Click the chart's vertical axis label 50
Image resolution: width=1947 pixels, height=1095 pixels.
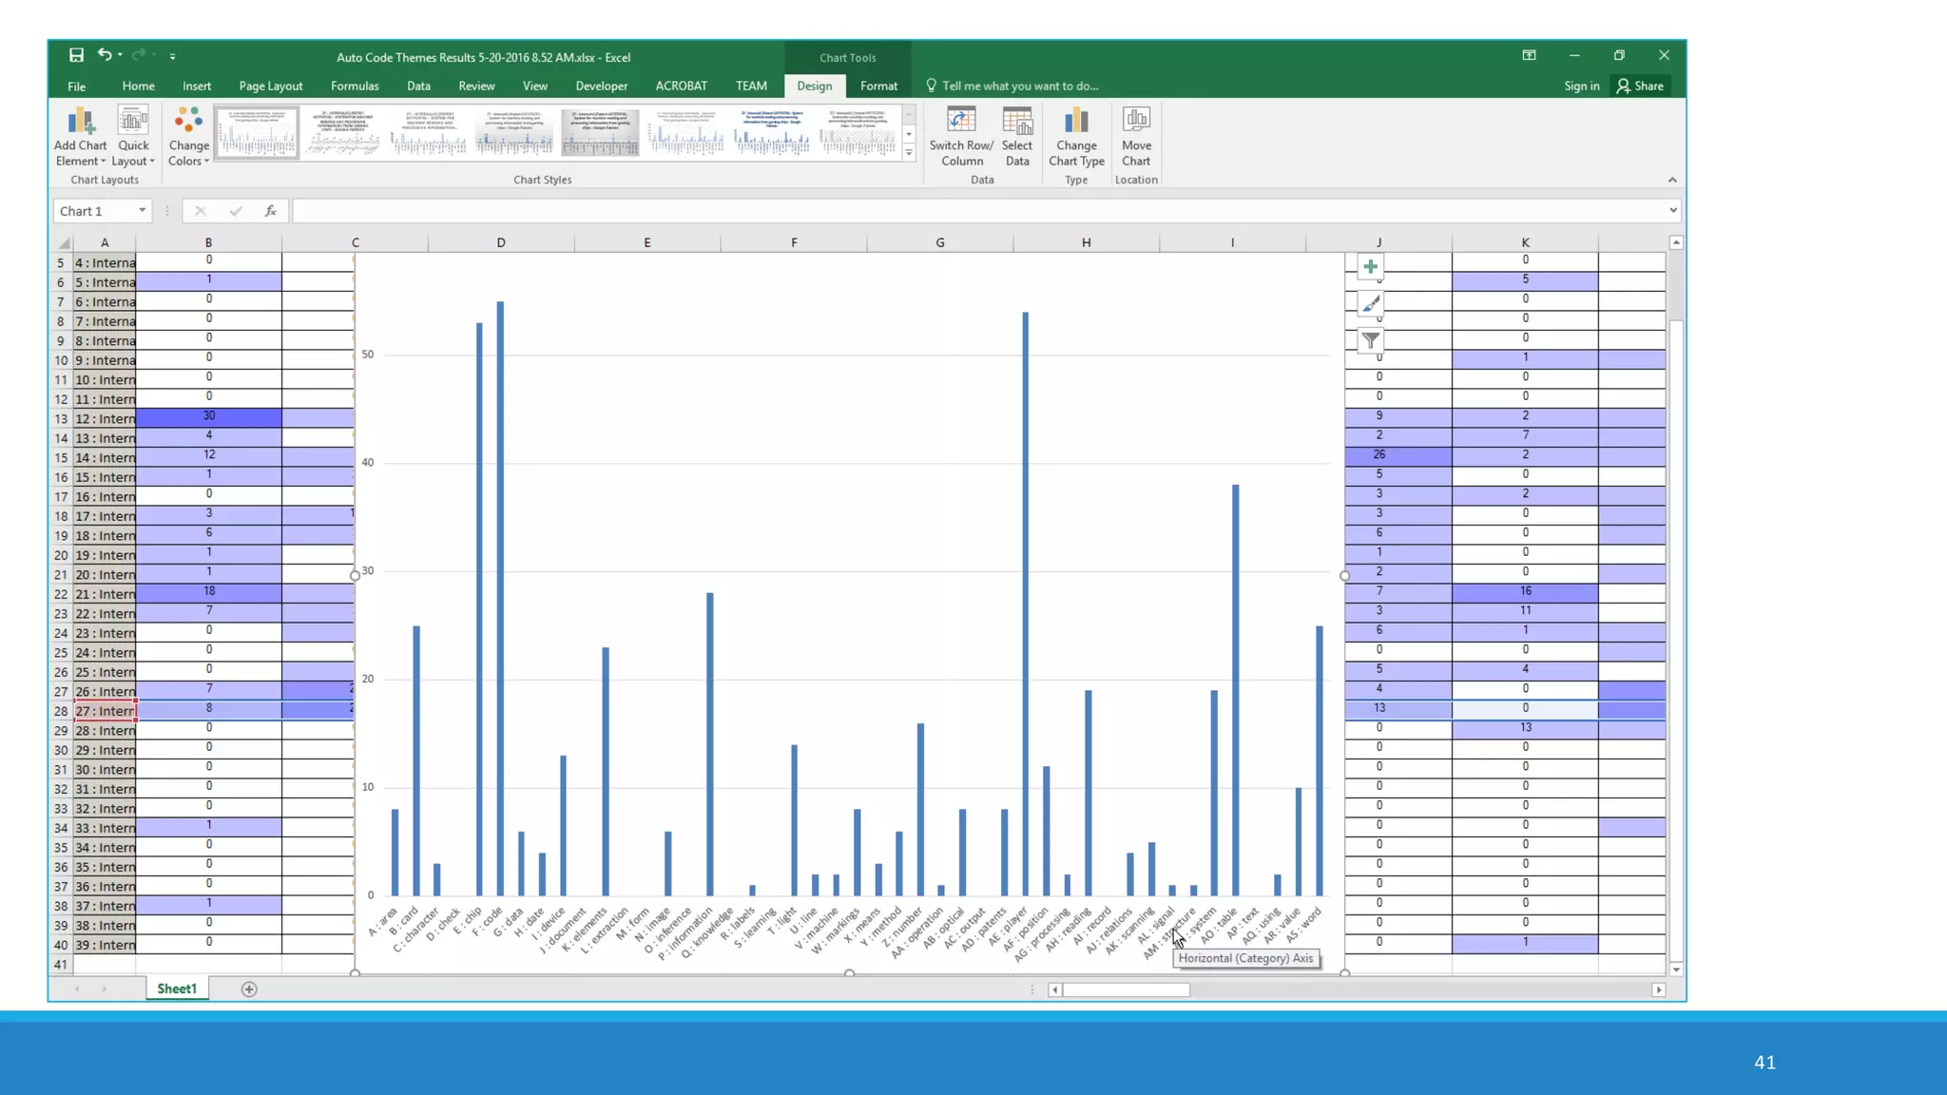coord(367,355)
